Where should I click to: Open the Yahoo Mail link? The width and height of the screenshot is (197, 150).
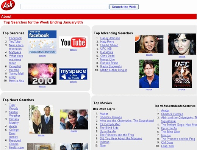pyautogui.click(x=16, y=73)
